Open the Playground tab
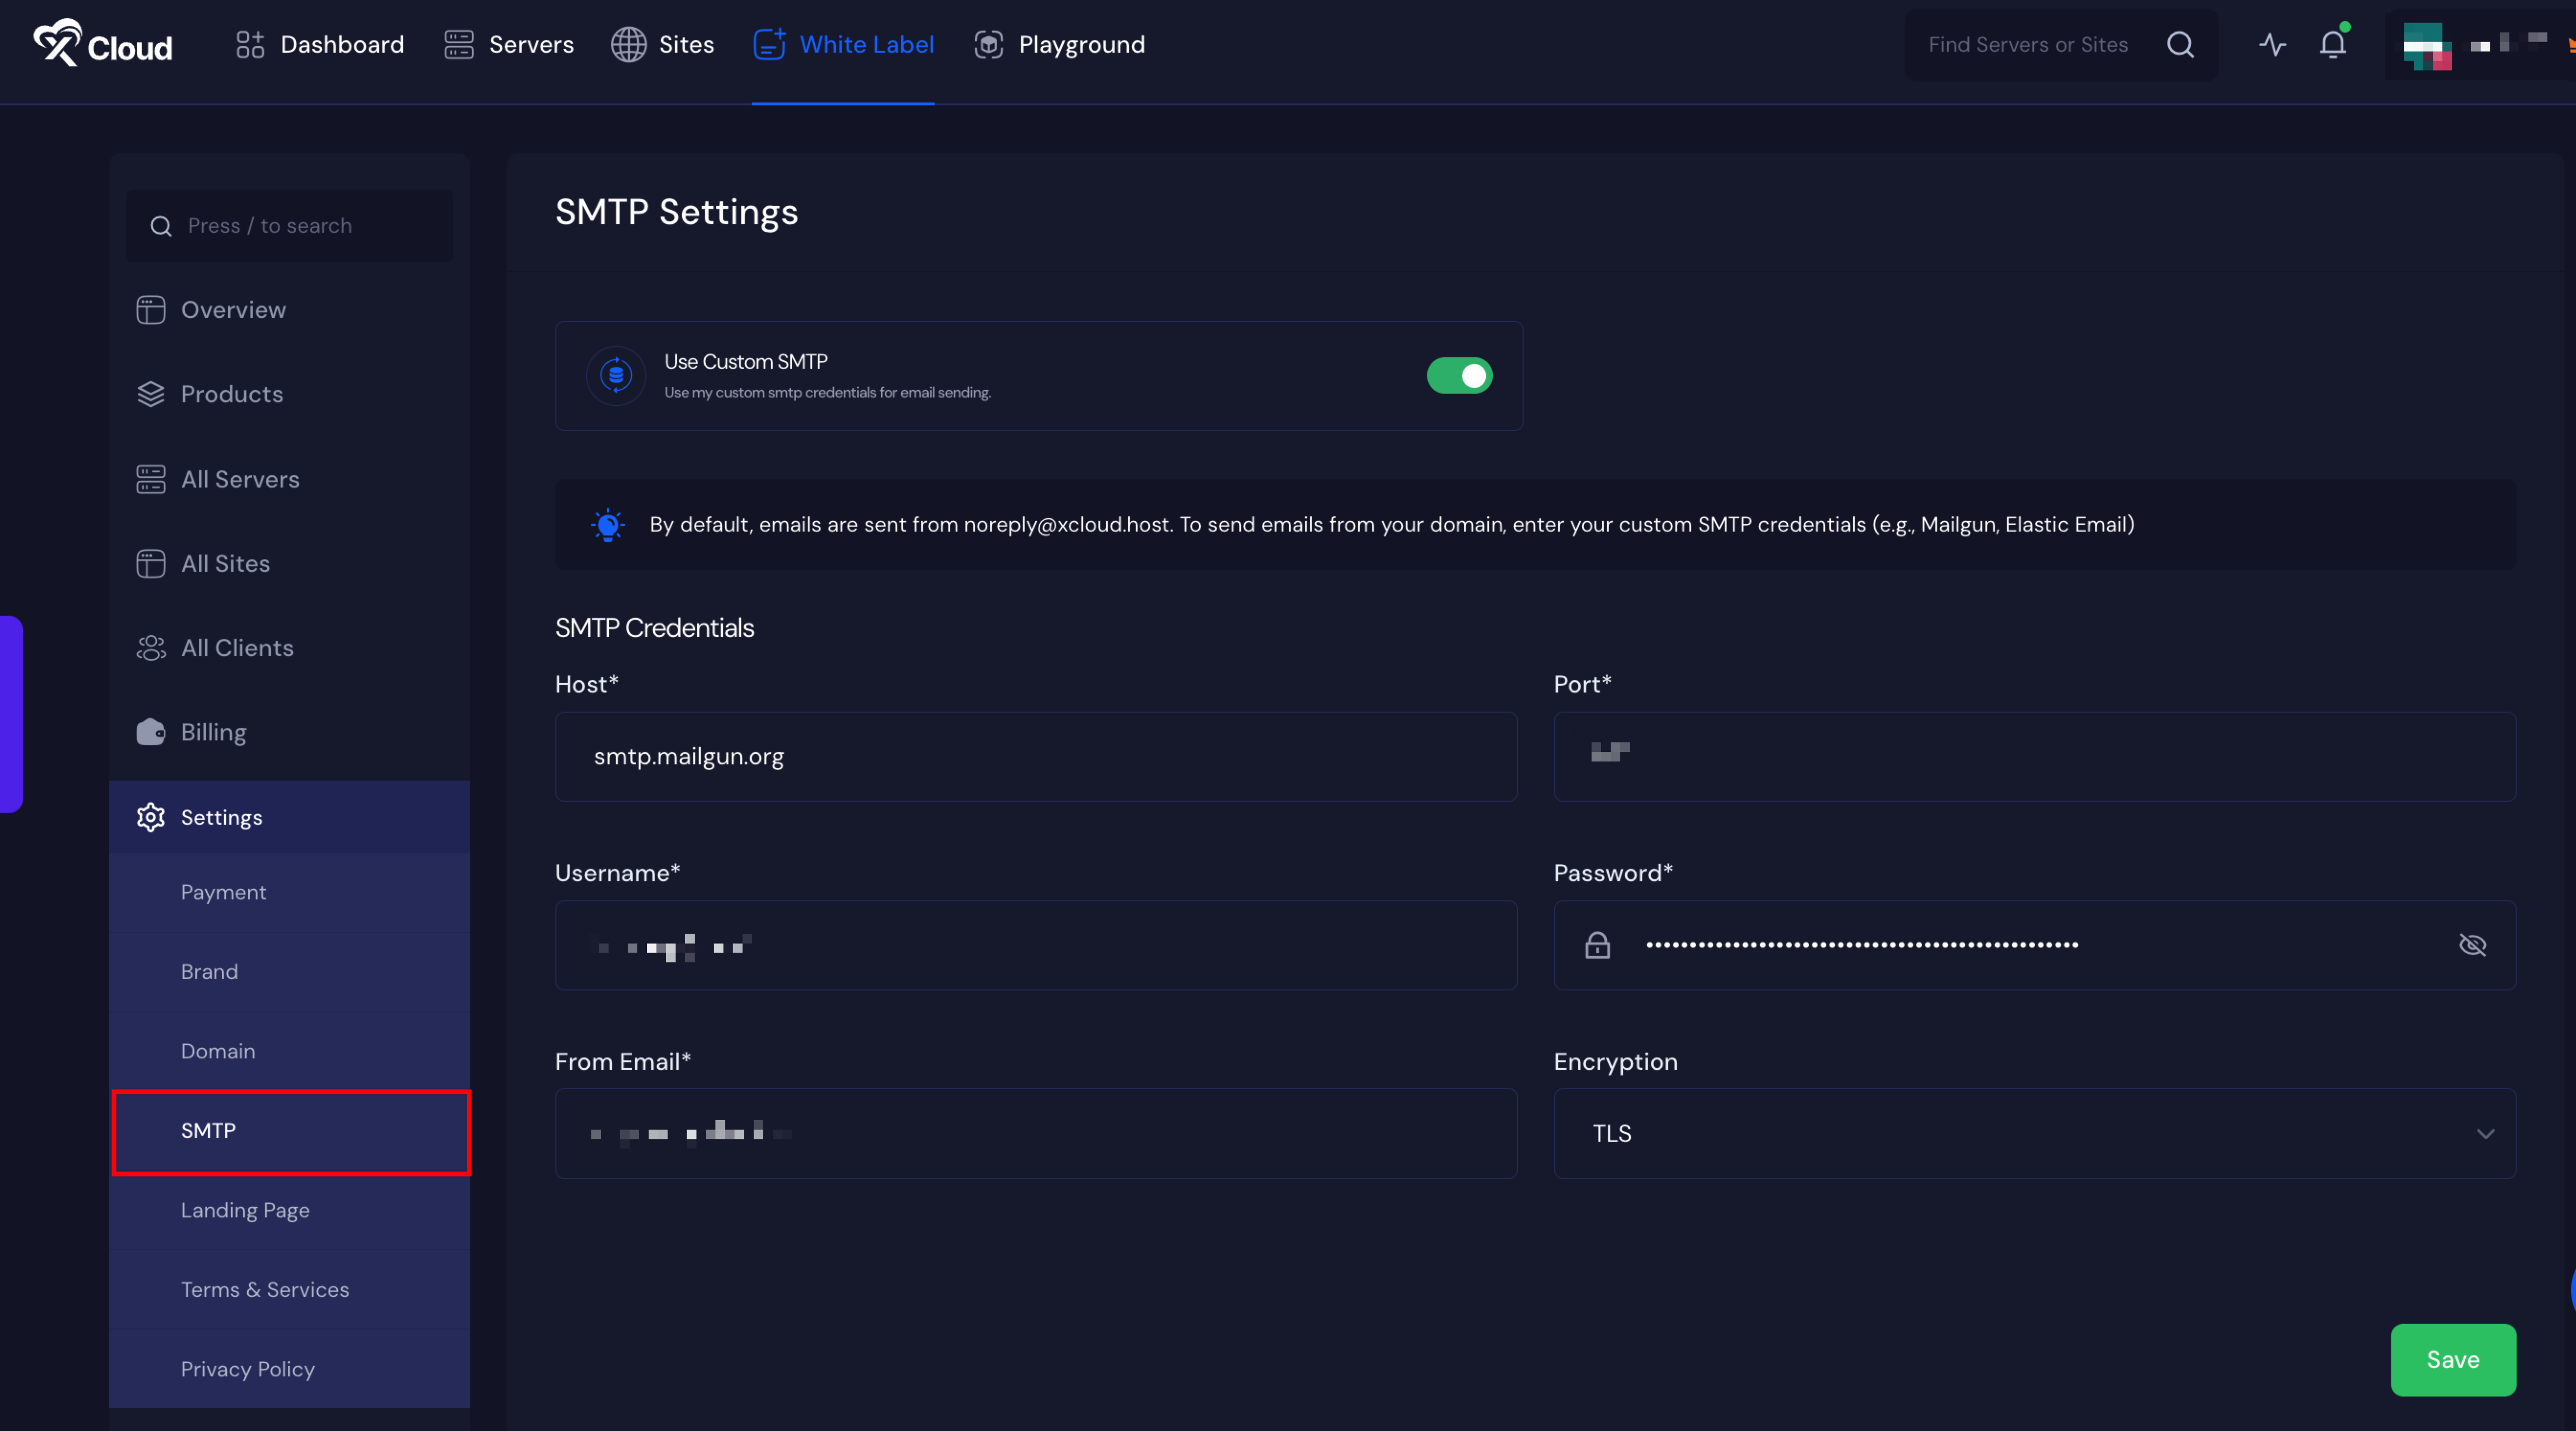Screen dimensions: 2576x1431 tap(1059, 45)
